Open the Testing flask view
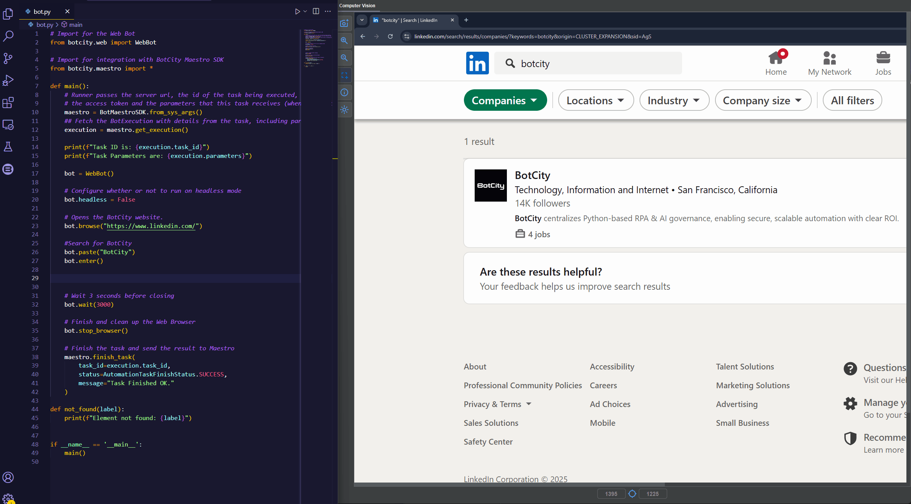 8,147
